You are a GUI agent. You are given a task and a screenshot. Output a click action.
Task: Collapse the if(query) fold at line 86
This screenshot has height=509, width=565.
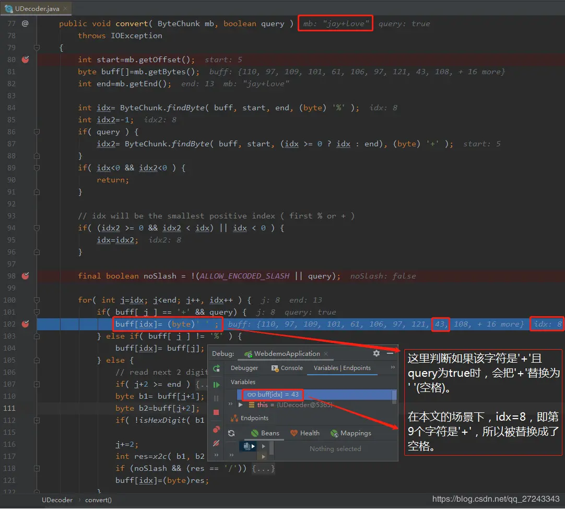point(37,132)
